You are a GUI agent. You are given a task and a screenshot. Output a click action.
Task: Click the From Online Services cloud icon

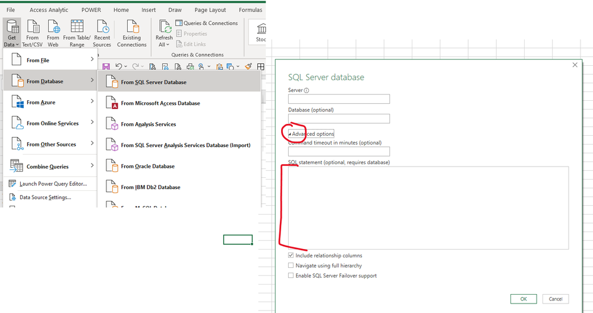[17, 123]
